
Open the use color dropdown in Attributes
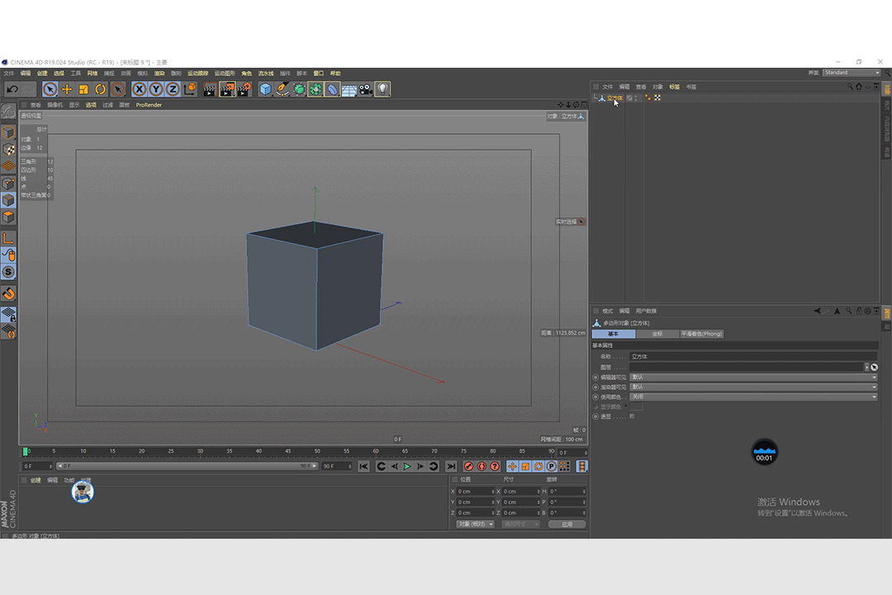754,397
